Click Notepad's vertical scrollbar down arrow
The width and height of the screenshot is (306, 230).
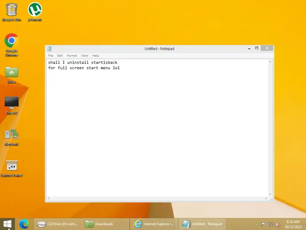(x=270, y=194)
